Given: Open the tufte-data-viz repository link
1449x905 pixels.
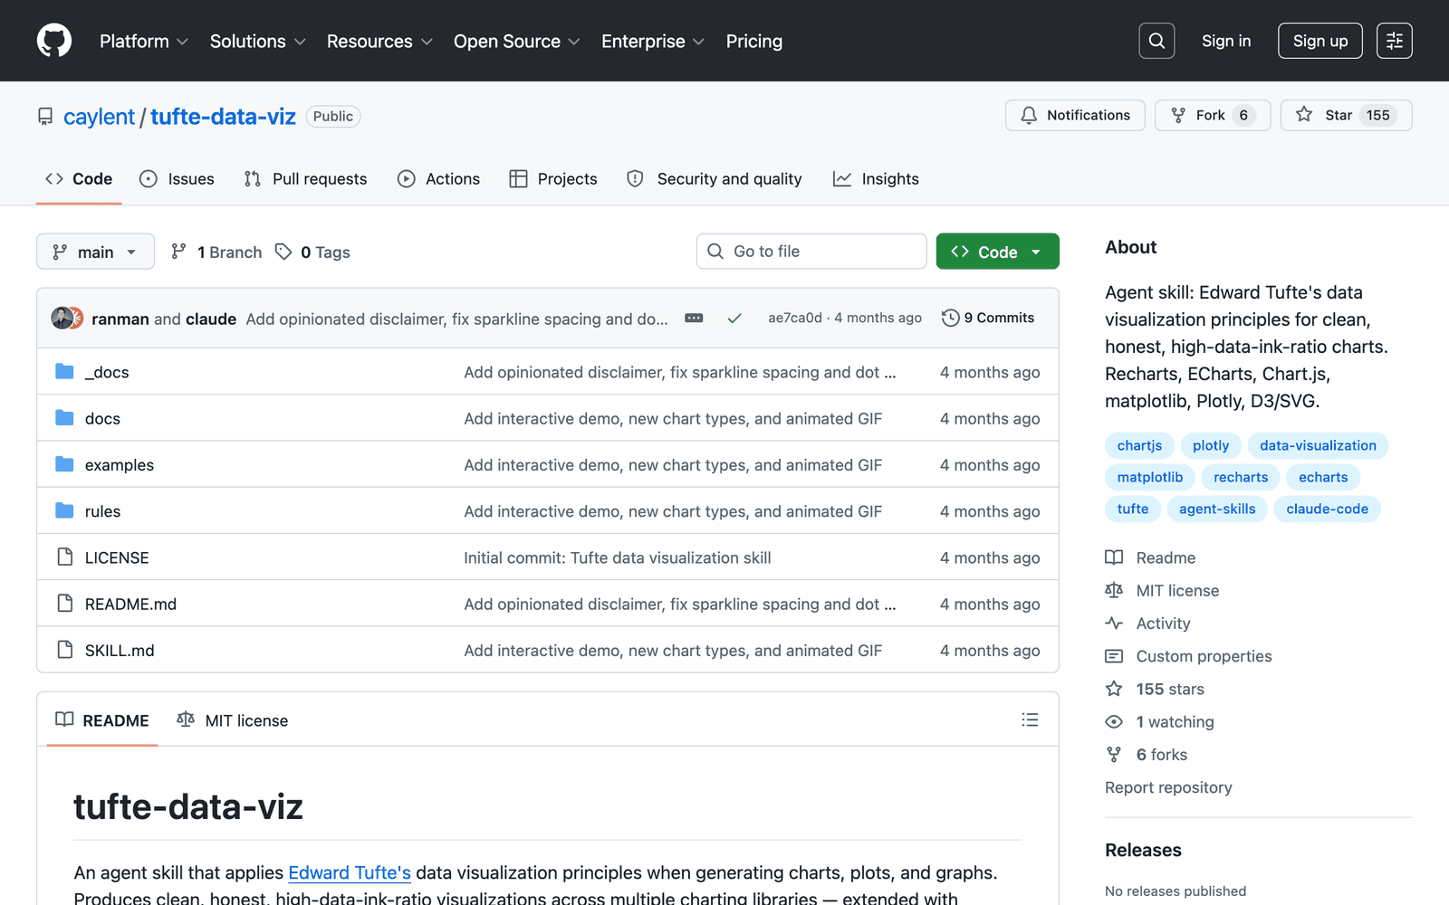Looking at the screenshot, I should 223,117.
